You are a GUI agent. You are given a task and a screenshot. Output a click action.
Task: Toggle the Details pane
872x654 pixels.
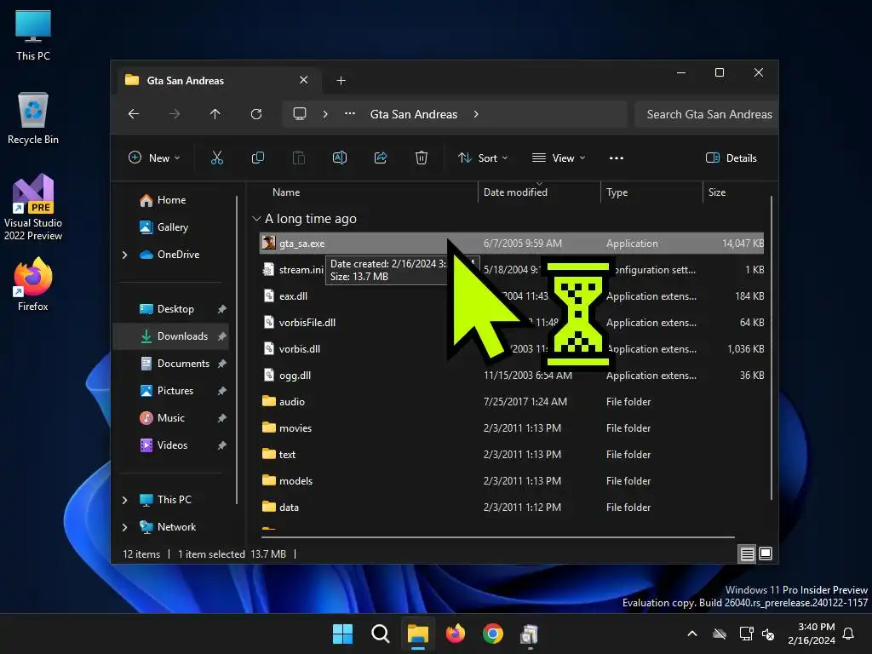(x=731, y=158)
